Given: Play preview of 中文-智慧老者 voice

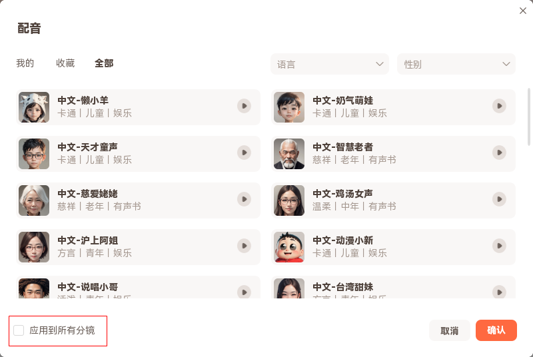Looking at the screenshot, I should pos(499,153).
